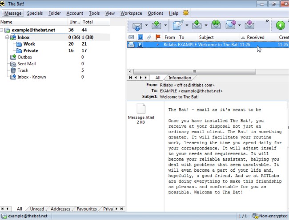Click the Redirect message toolbar icon
Viewport: 289px width, 224px height.
(250, 25)
